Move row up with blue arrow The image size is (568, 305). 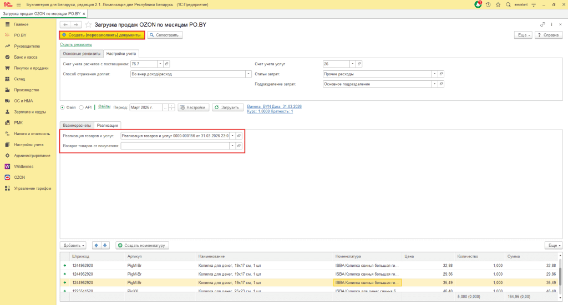pos(97,245)
